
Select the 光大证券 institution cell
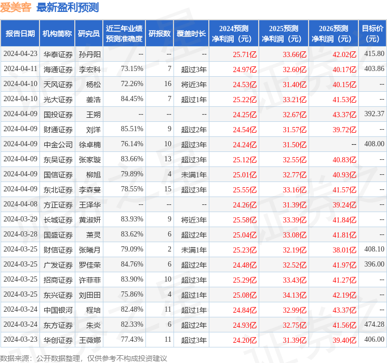58,100
